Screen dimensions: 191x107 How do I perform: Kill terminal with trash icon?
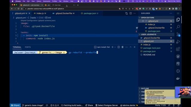tap(123, 47)
